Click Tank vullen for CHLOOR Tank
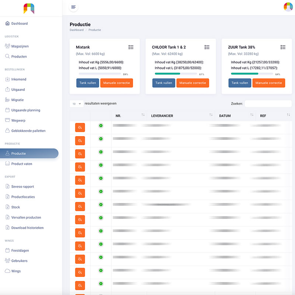This screenshot has height=295, width=295. tap(164, 83)
